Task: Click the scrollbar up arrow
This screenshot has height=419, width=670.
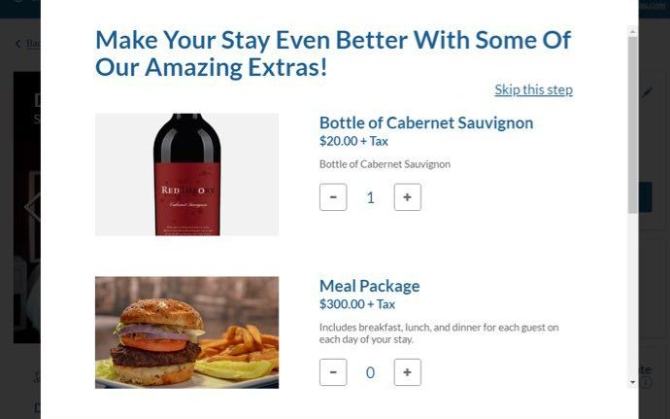Action: (x=632, y=32)
